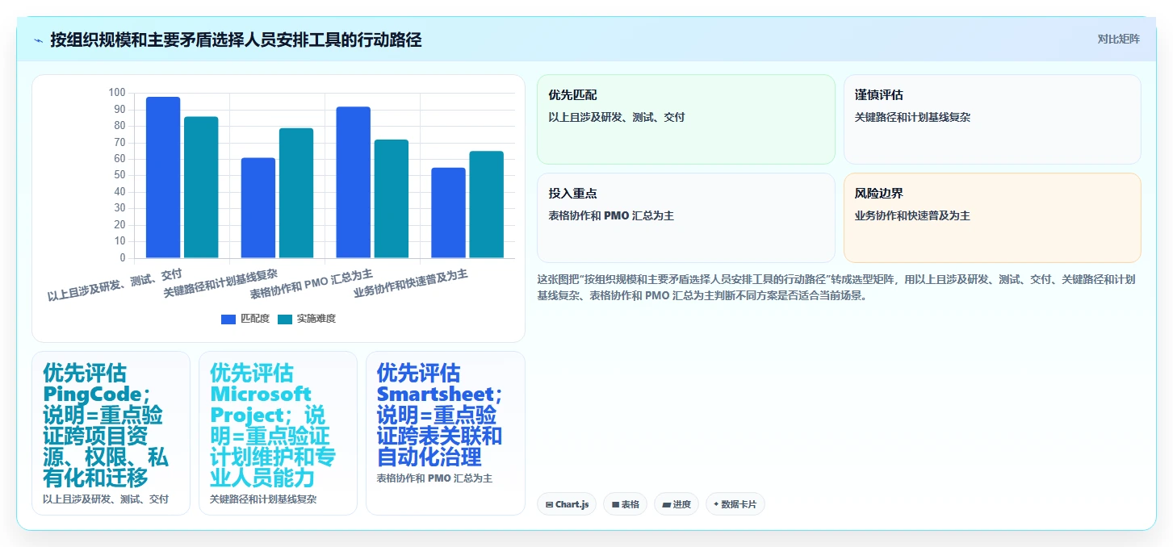
Task: Click the pulse icon beside the header title
Action: click(x=38, y=40)
